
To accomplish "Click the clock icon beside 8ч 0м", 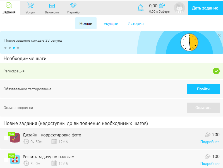I will pyautogui.click(x=26, y=163).
